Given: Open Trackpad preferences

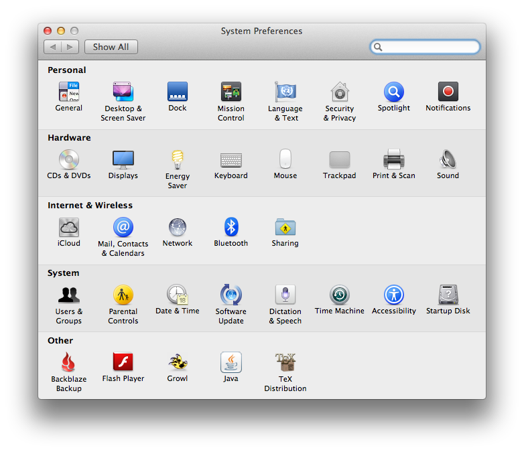Looking at the screenshot, I should pos(339,159).
